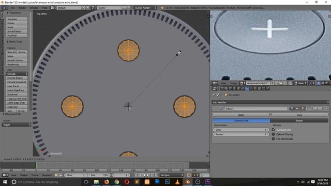Toggle Subsurf viewport visibility eye icon
The height and width of the screenshot is (186, 331).
[297, 109]
